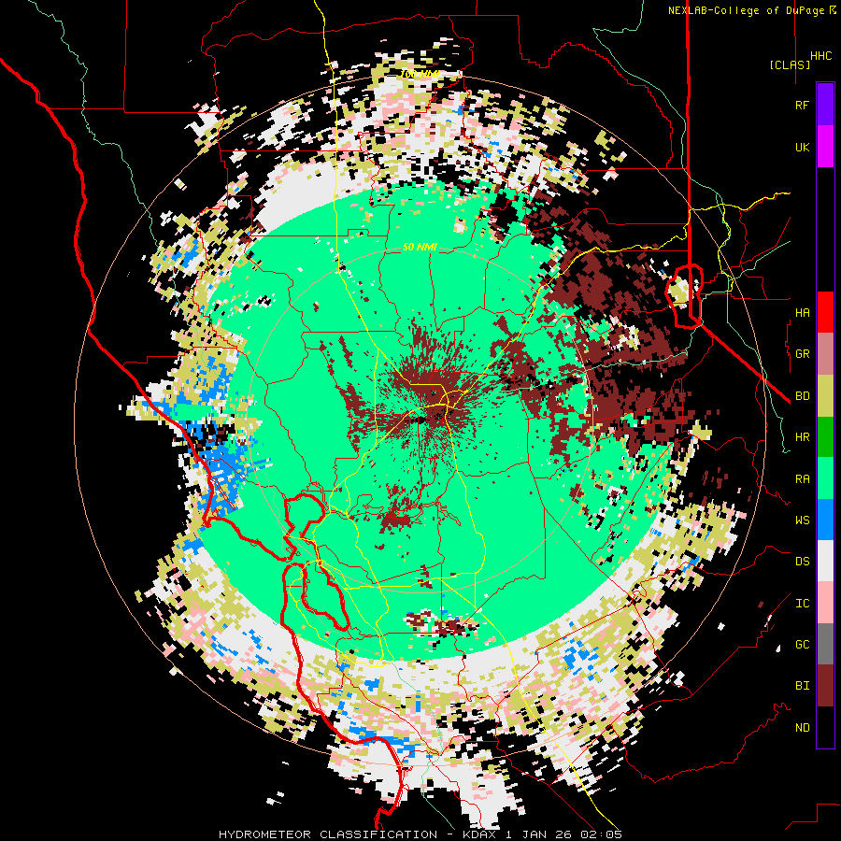The width and height of the screenshot is (841, 841).
Task: Select the HA legend label
Action: 802,313
